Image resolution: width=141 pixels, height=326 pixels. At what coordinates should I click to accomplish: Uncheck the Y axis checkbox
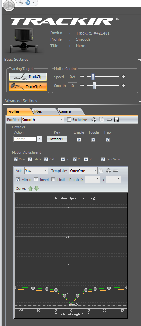(x=74, y=159)
